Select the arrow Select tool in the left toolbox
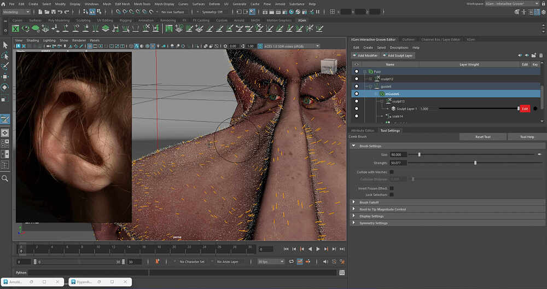 (x=5, y=45)
